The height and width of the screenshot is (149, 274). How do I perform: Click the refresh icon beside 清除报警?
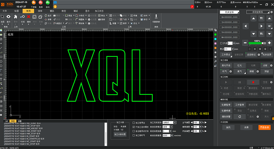point(239,117)
